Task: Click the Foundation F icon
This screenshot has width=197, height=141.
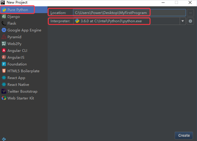Action: click(4, 64)
